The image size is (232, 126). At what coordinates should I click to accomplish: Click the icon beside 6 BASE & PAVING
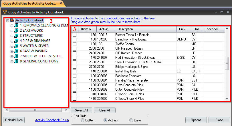(17, 51)
